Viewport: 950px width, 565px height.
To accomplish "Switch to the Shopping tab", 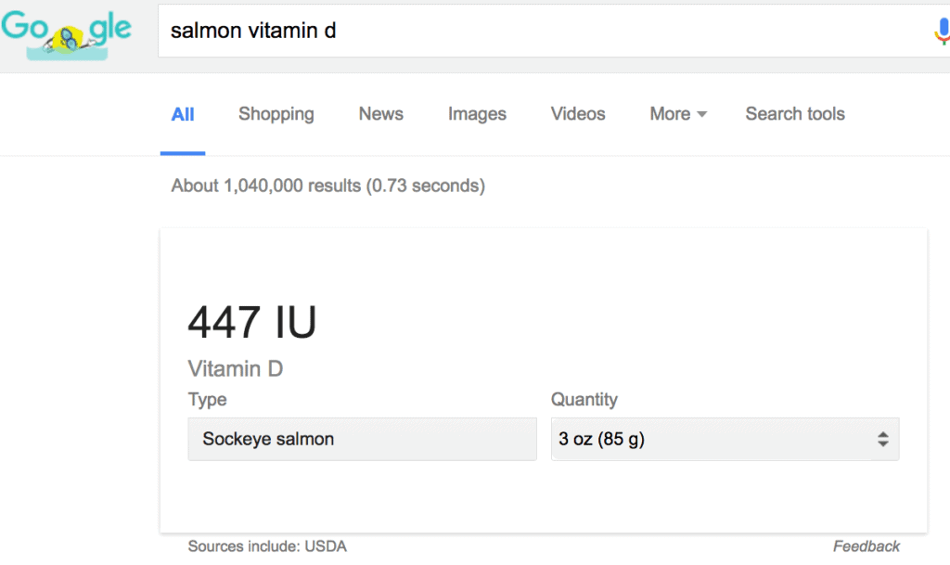I will (x=276, y=114).
